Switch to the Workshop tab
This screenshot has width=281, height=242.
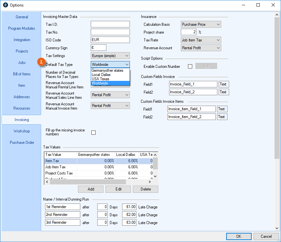[x=22, y=131]
